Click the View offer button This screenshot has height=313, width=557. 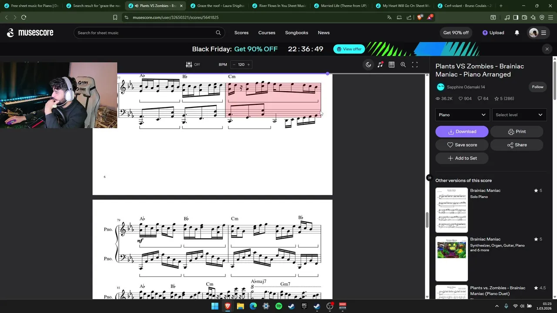(349, 49)
